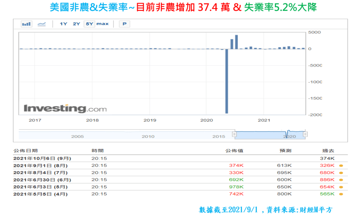Image resolution: width=356 pixels, height=215 pixels.
Task: Select the 5Y time range
Action: 89,24
